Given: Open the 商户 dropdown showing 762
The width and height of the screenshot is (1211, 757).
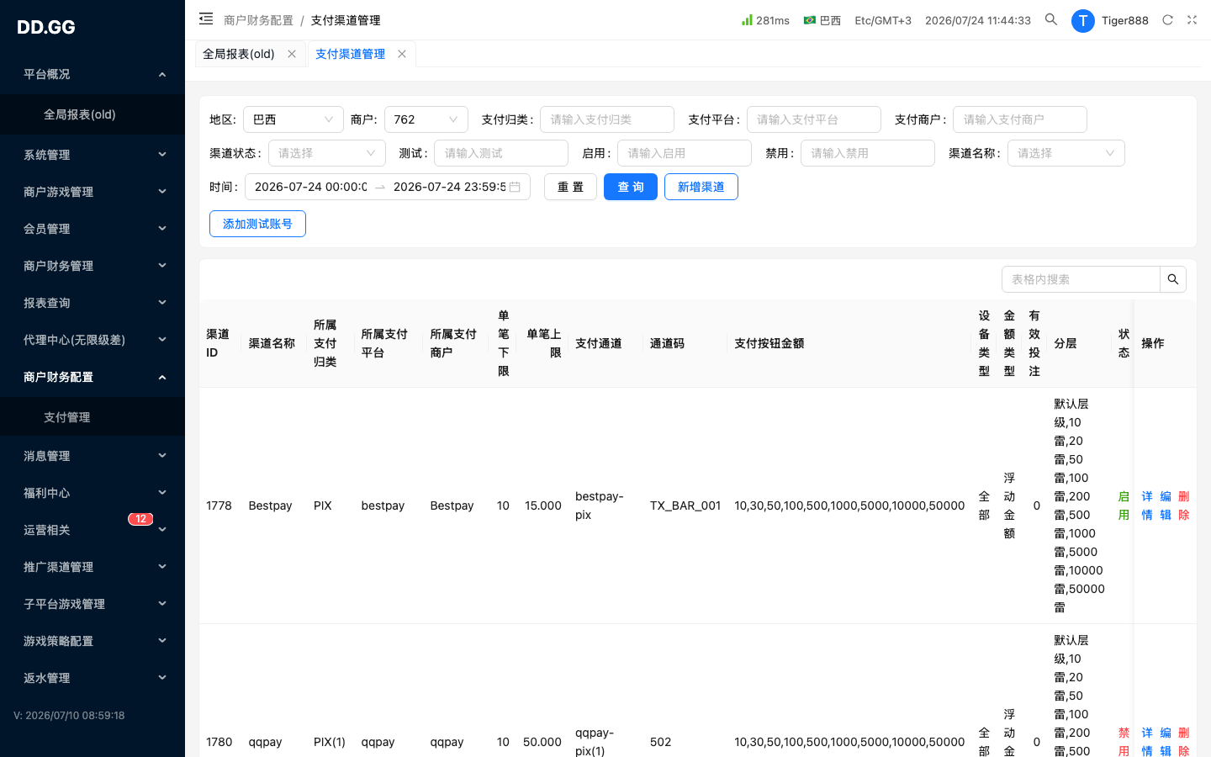Looking at the screenshot, I should tap(426, 119).
